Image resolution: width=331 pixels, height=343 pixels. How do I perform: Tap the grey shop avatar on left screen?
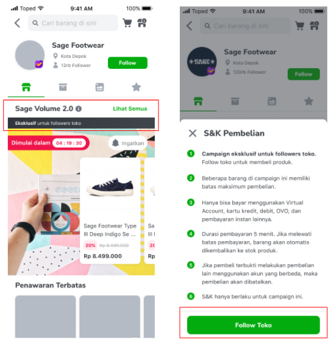click(x=30, y=55)
